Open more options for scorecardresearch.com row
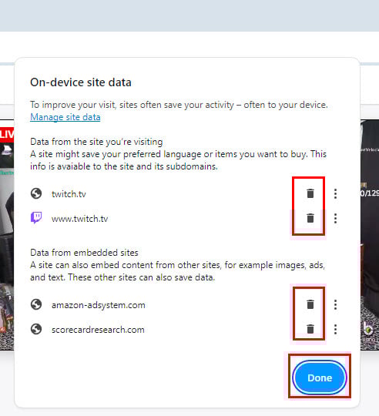The width and height of the screenshot is (379, 416). (x=335, y=329)
